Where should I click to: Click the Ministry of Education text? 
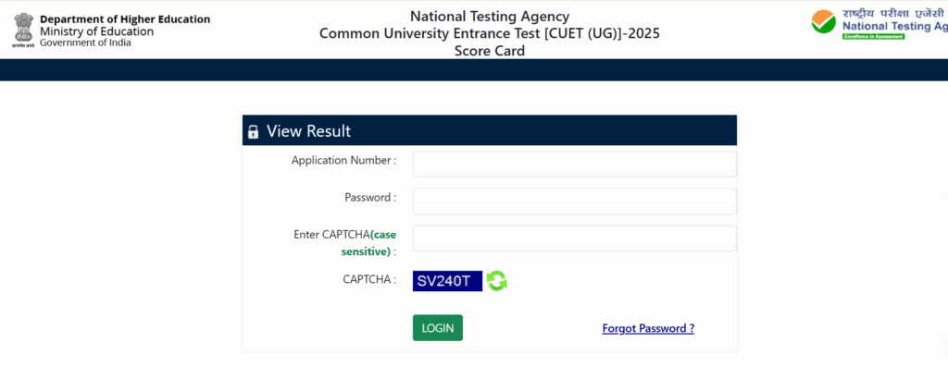pos(96,31)
